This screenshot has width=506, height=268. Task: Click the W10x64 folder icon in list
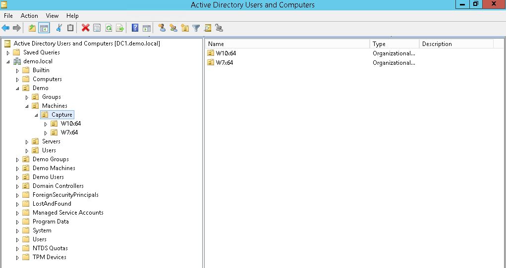click(211, 53)
